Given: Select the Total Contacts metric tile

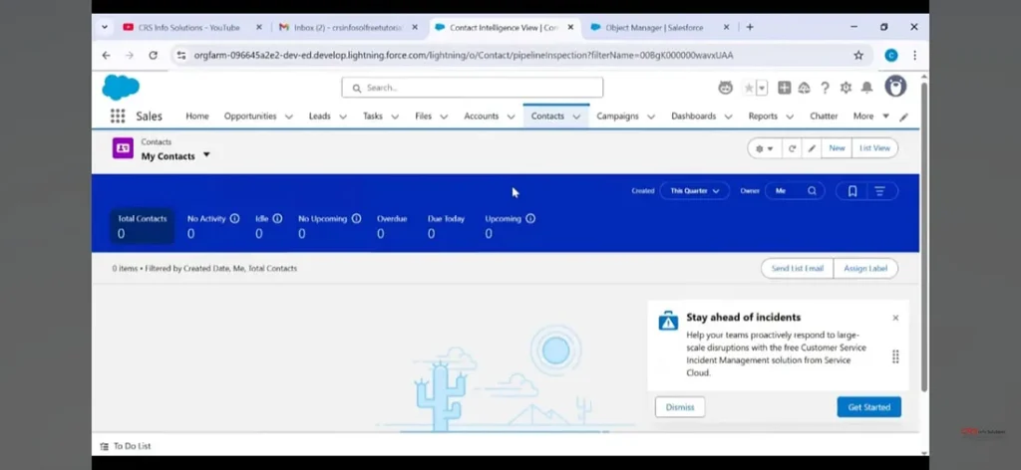Looking at the screenshot, I should pyautogui.click(x=142, y=226).
